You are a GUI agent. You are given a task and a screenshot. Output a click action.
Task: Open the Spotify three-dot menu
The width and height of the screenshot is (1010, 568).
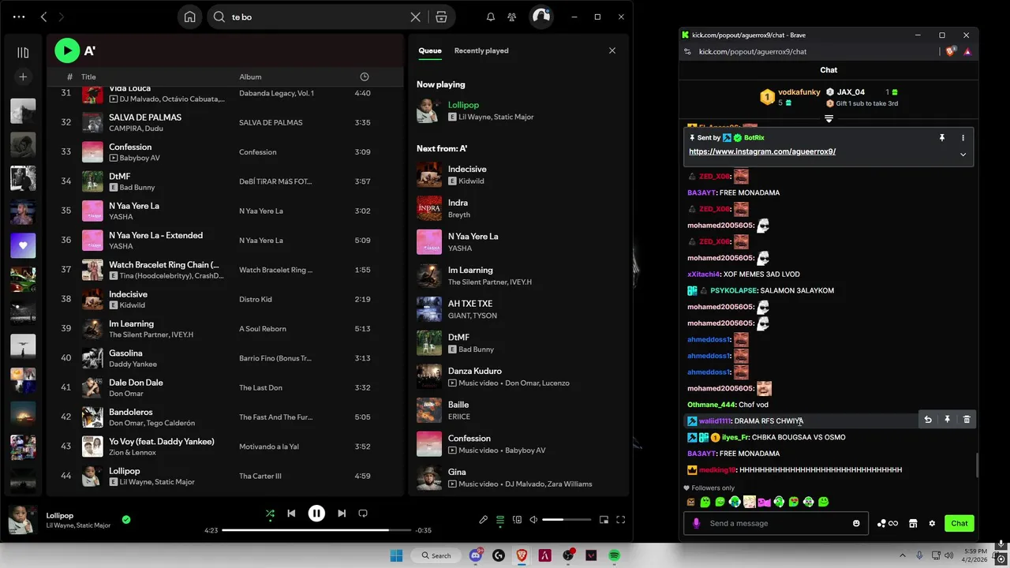[19, 17]
